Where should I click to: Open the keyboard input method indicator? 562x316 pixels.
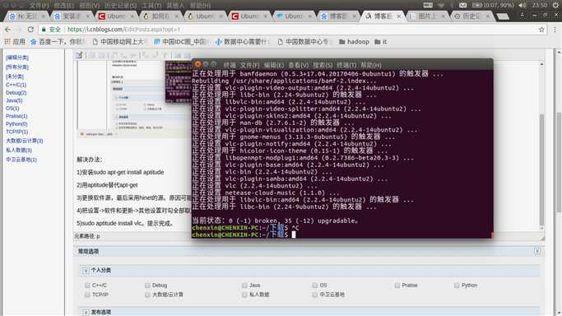428,5
